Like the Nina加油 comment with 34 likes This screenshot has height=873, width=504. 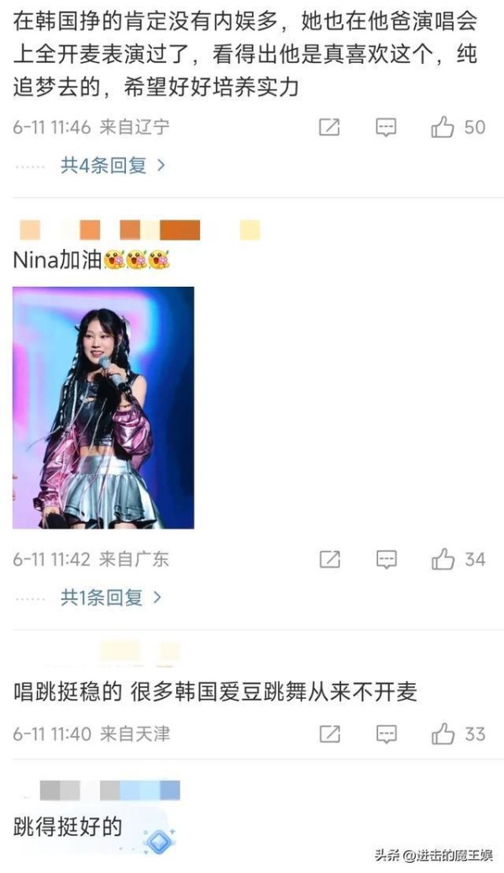459,559
